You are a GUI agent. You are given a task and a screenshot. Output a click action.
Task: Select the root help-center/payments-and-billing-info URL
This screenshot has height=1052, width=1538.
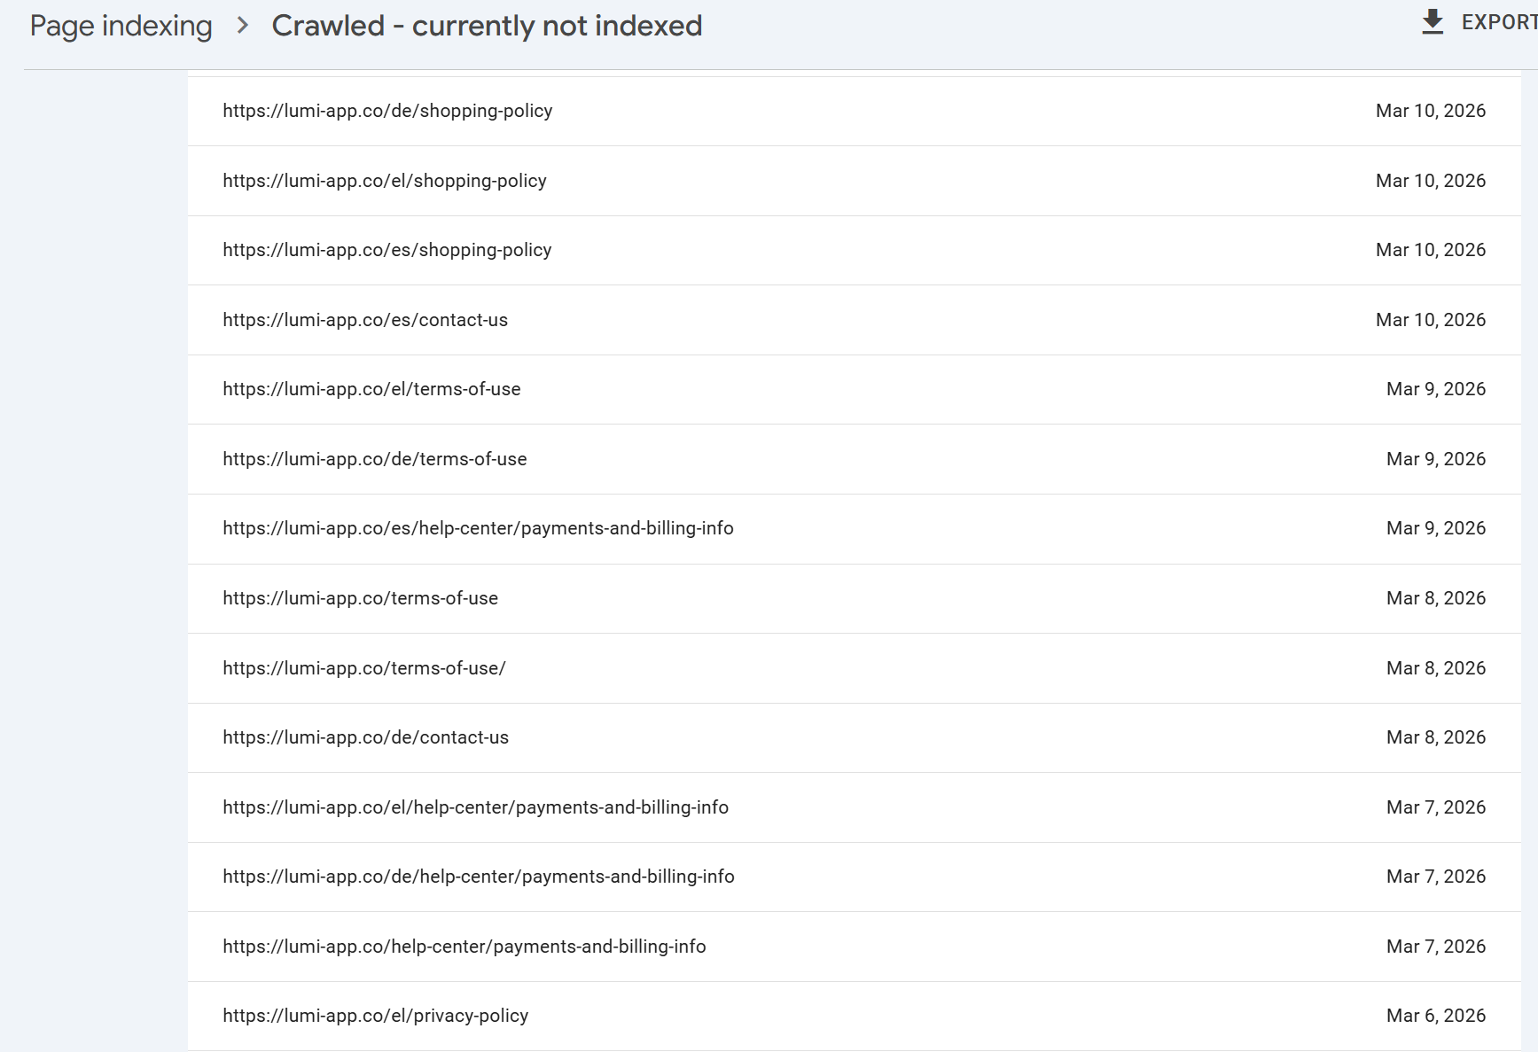[x=465, y=947]
